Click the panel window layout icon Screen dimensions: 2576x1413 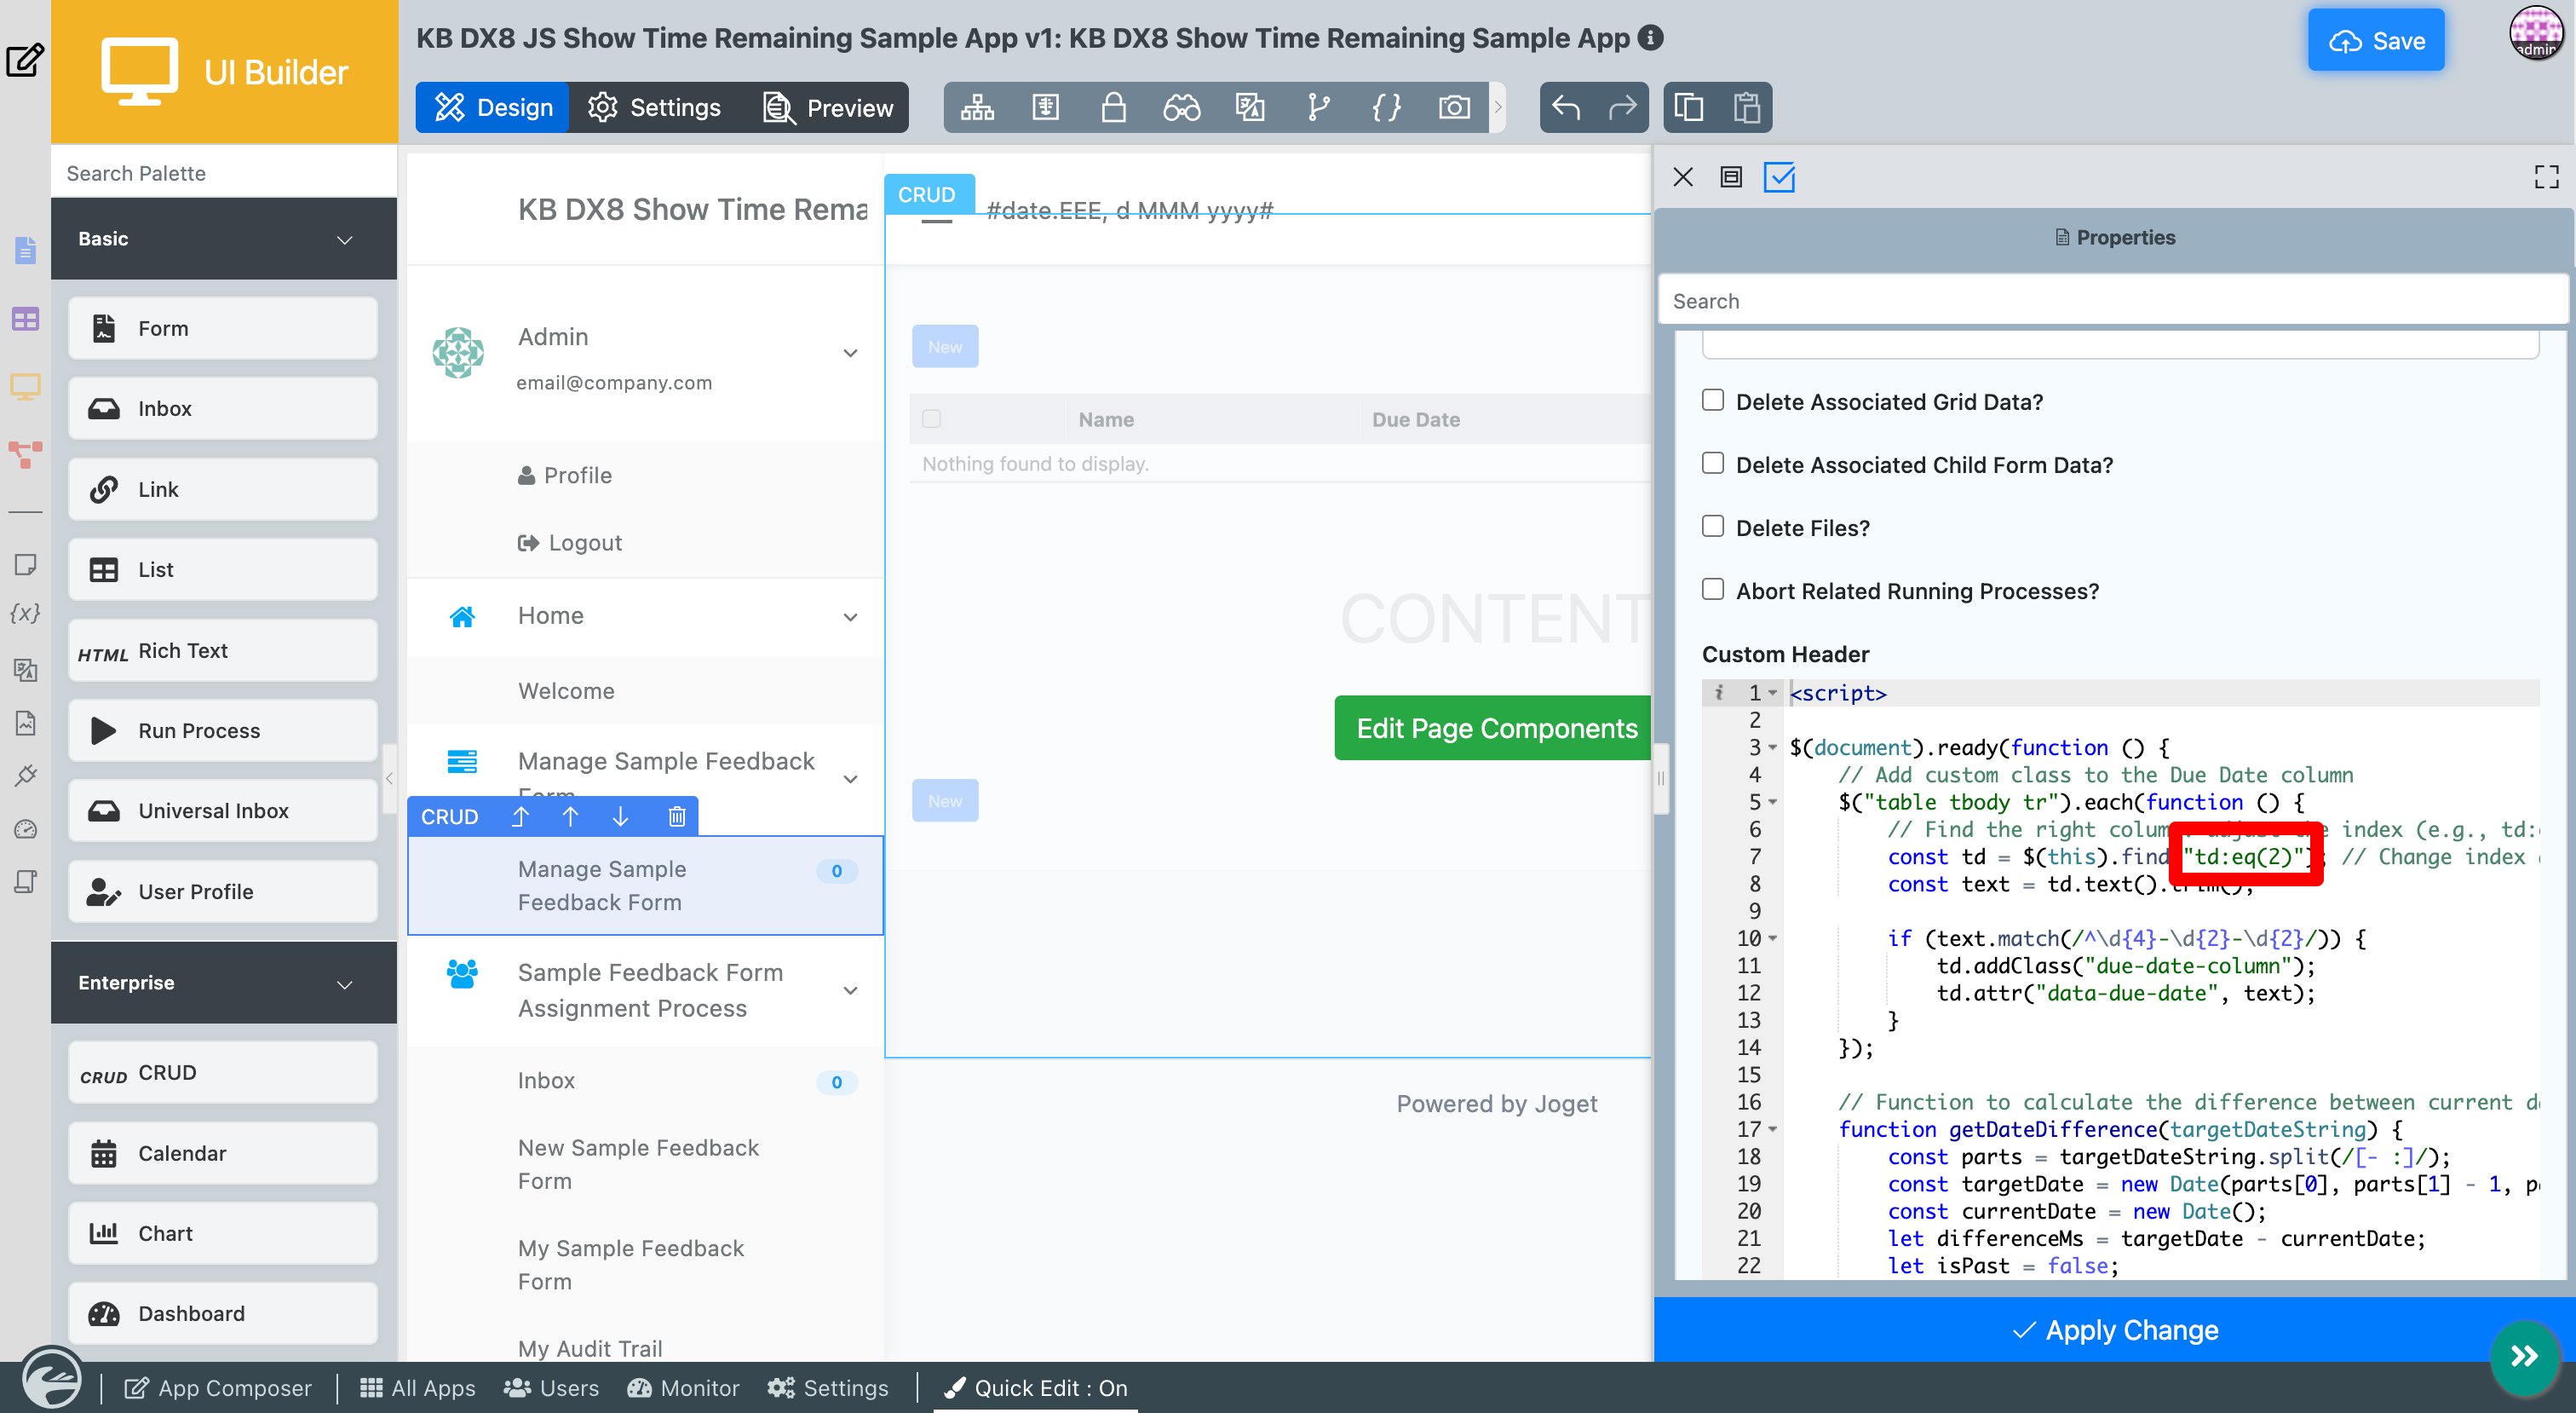[1731, 177]
